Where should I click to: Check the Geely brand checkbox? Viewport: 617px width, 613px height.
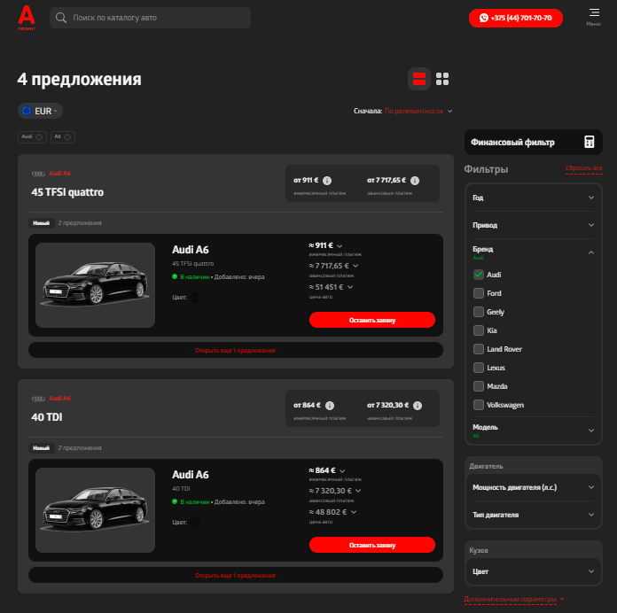[x=479, y=312]
